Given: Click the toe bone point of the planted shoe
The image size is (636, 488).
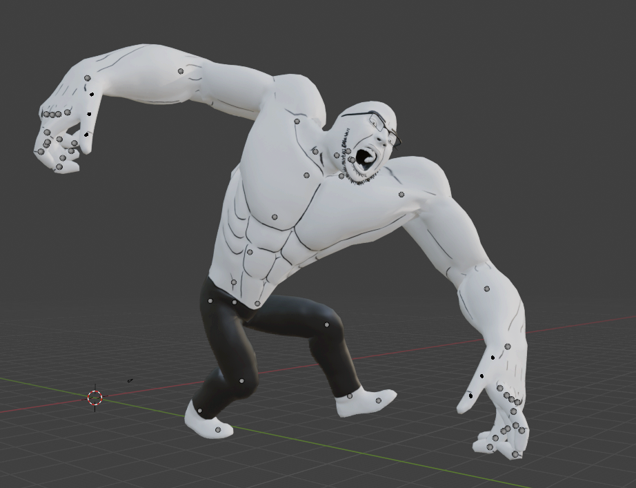Looking at the screenshot, I should point(218,430).
